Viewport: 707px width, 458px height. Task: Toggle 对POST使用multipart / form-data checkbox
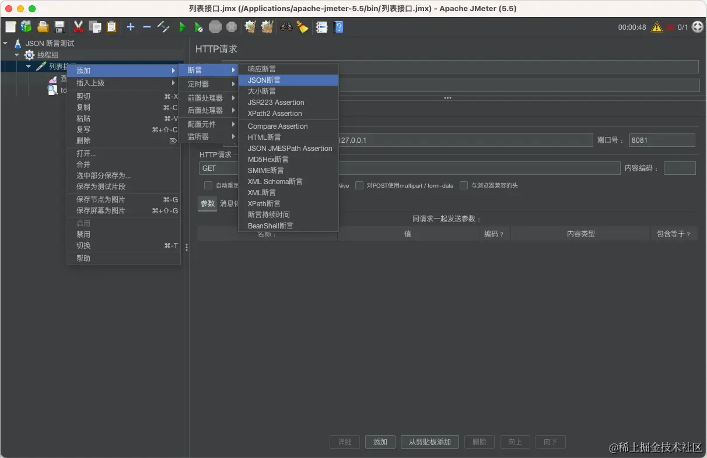359,185
